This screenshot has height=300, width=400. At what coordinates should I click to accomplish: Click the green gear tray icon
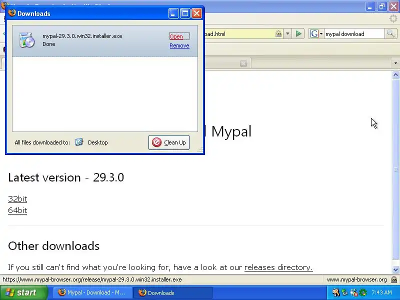click(x=363, y=292)
